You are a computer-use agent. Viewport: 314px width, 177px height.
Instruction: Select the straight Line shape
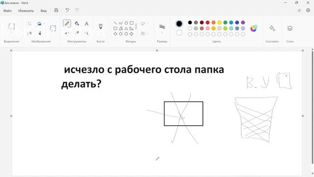point(115,23)
